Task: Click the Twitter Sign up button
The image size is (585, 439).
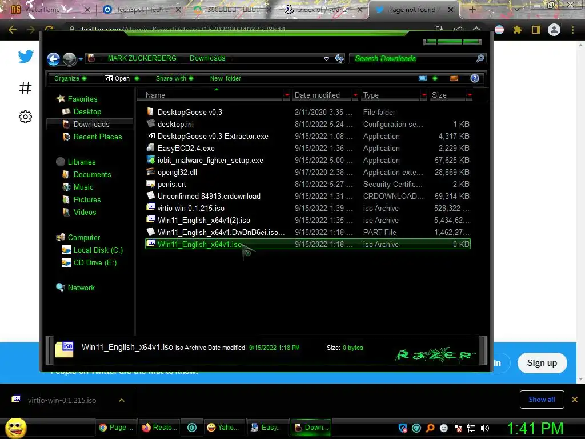Action: 542,363
